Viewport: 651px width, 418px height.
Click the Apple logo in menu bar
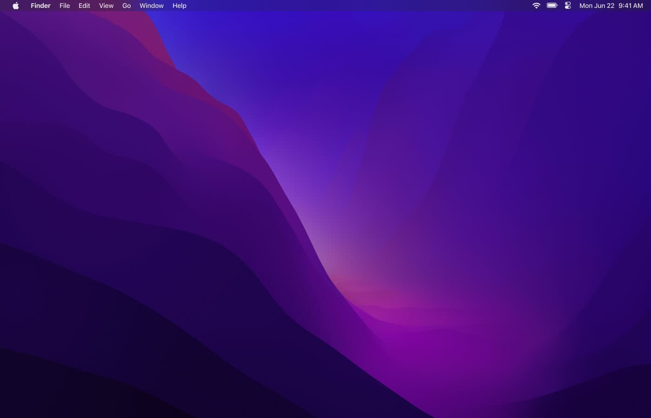click(x=15, y=6)
